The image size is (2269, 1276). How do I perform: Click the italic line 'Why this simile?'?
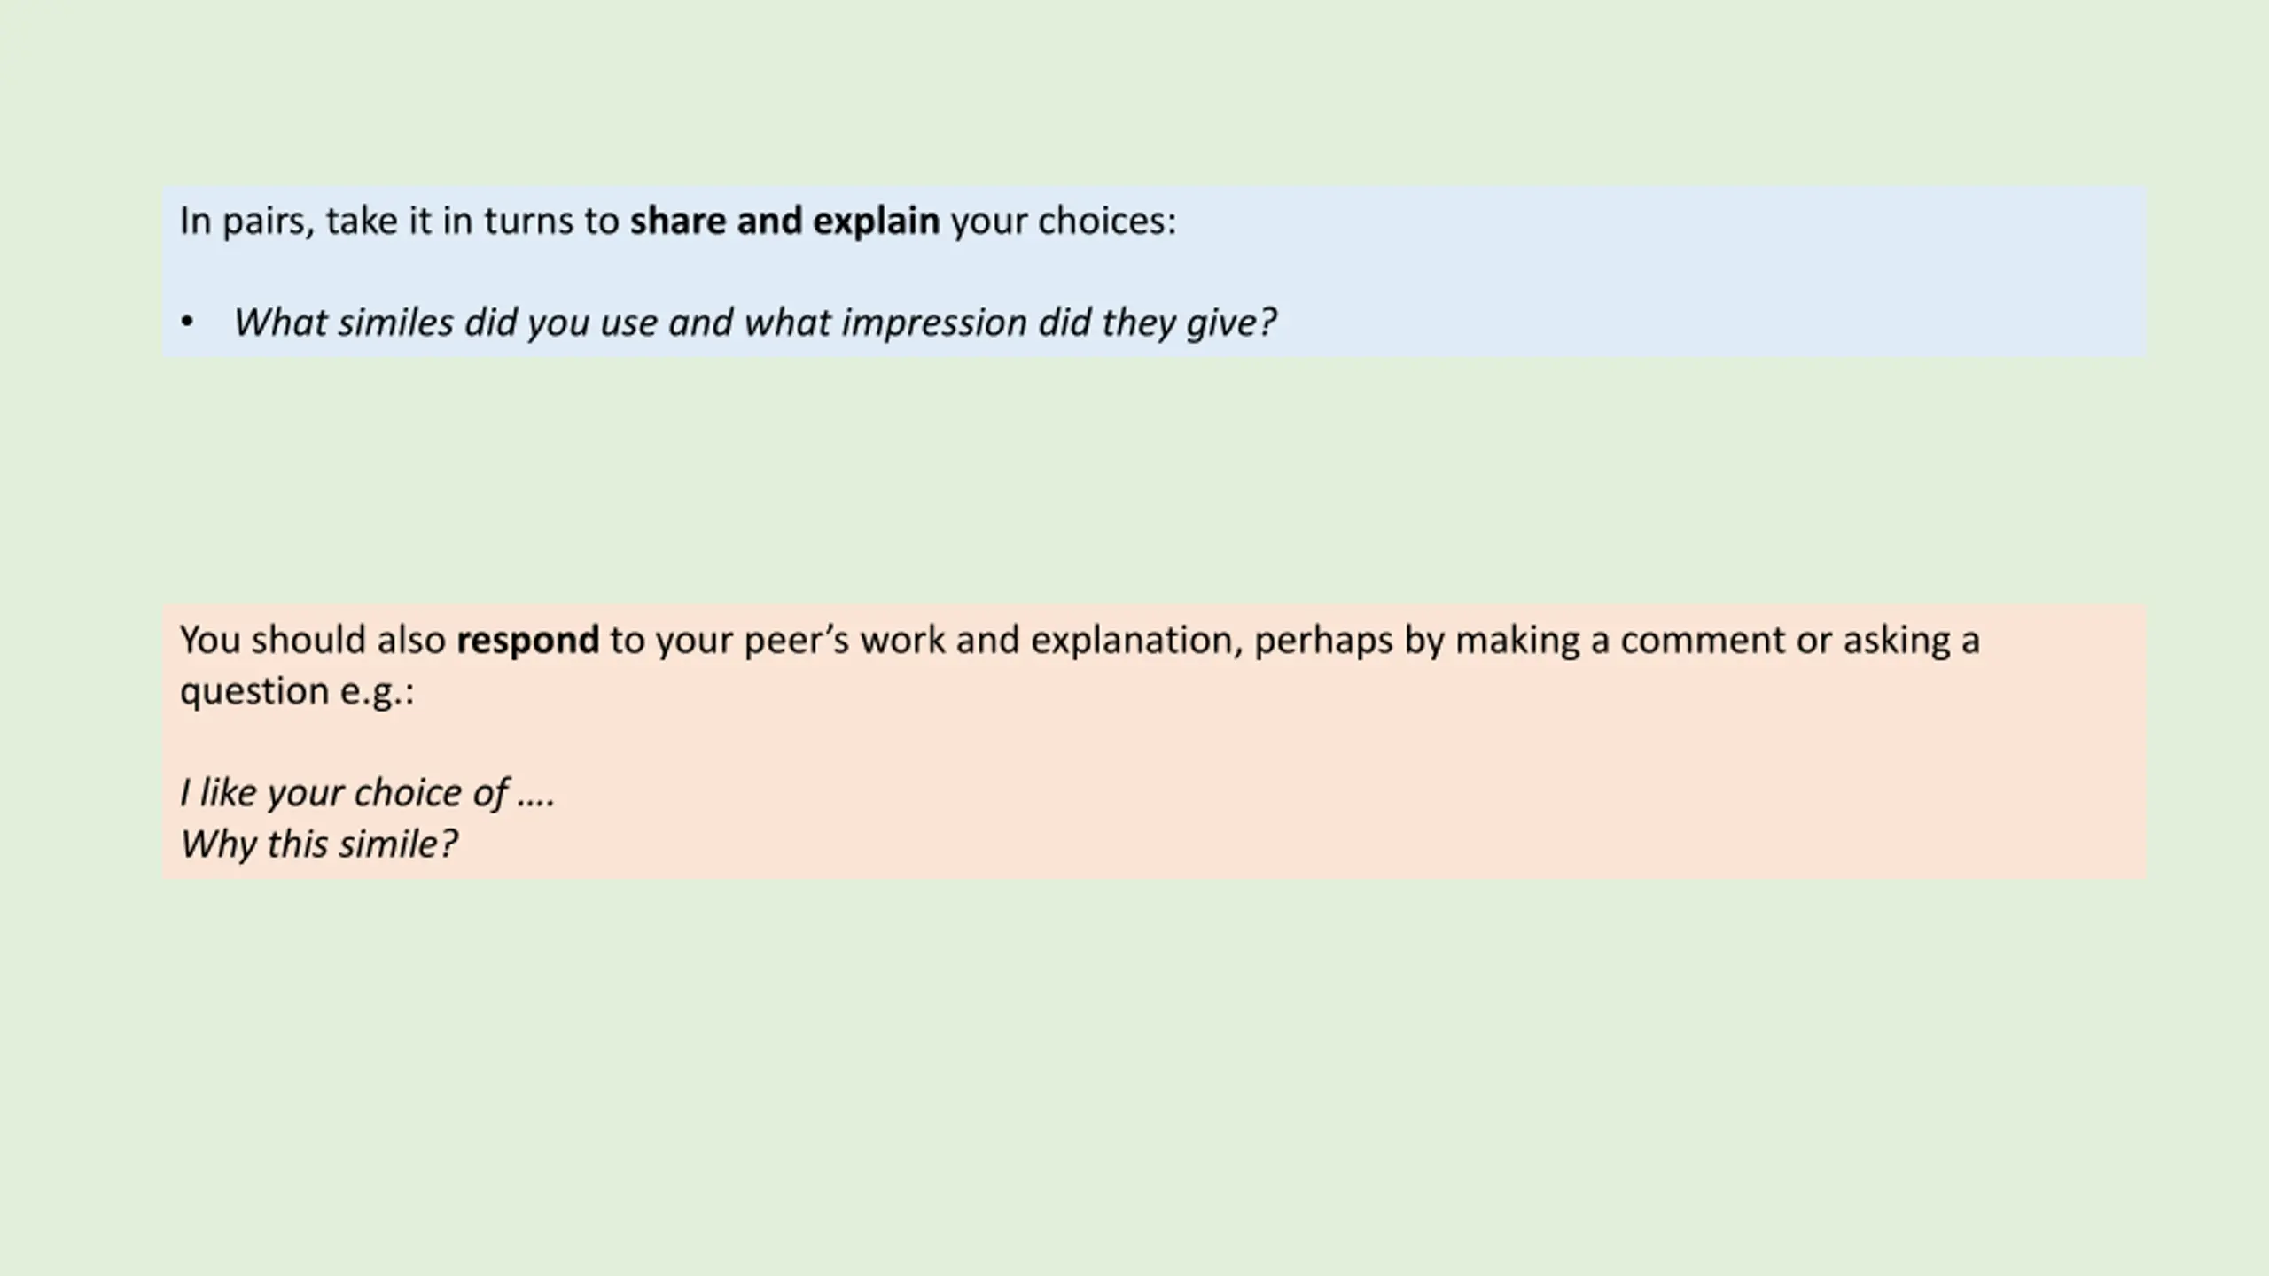pyautogui.click(x=319, y=844)
